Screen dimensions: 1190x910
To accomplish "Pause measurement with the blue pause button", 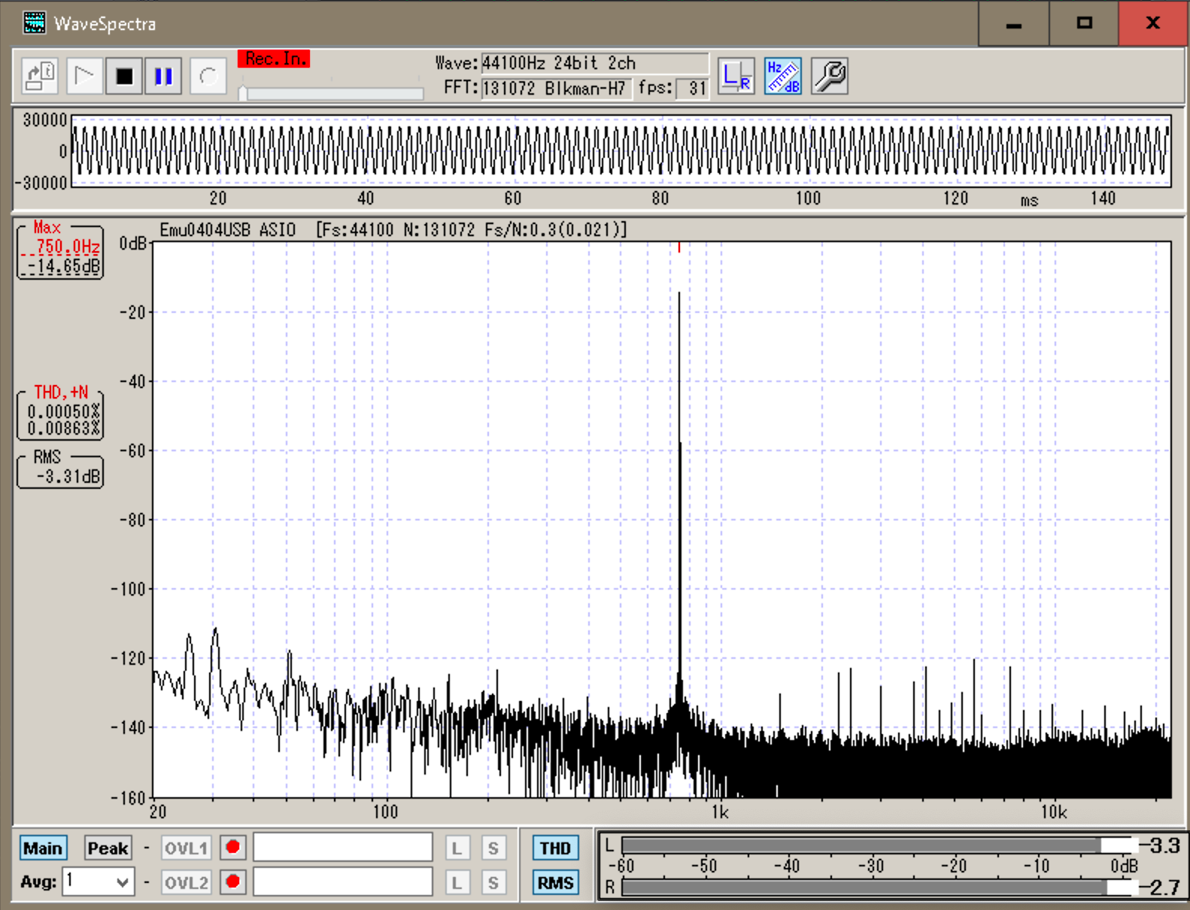I will point(163,77).
